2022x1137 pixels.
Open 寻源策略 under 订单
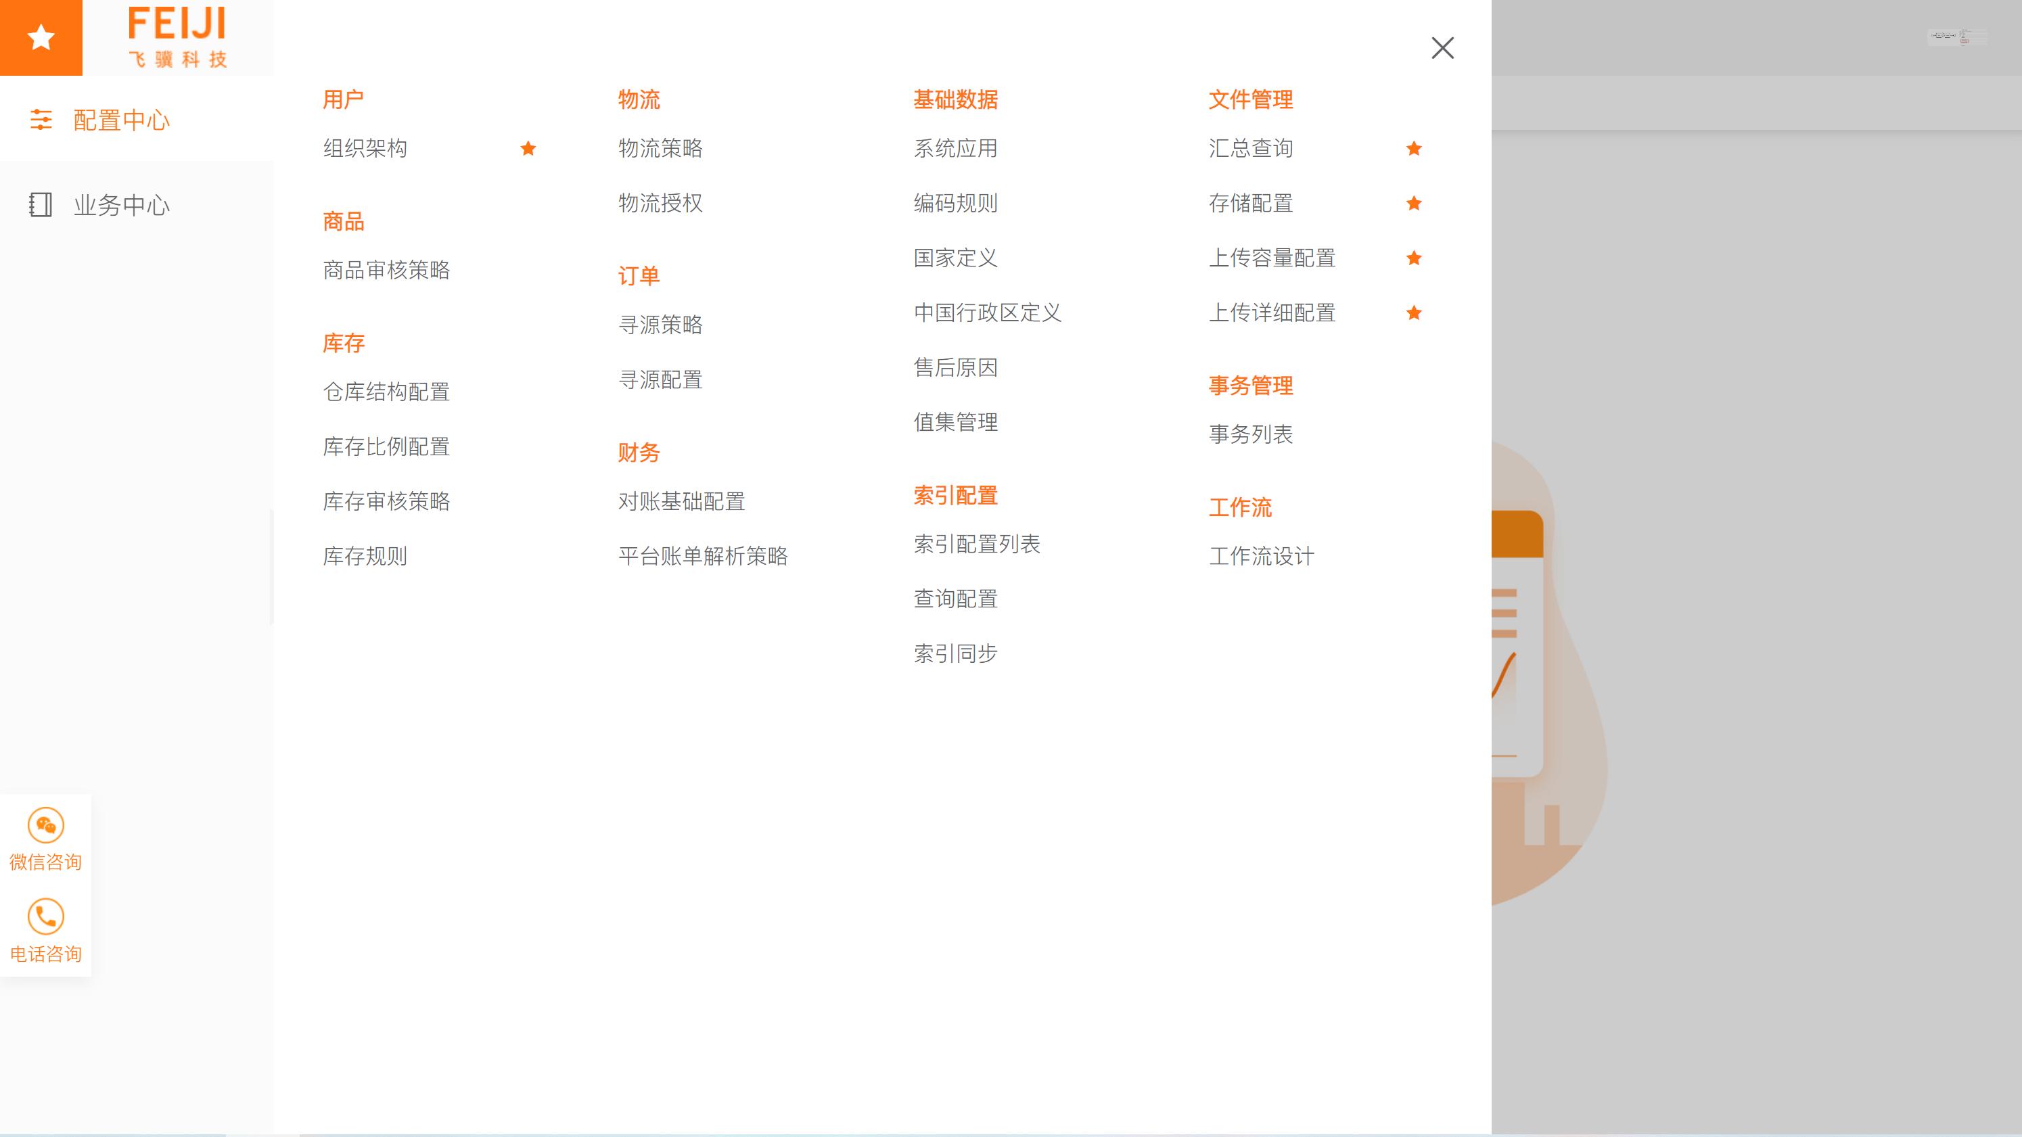[x=660, y=324]
